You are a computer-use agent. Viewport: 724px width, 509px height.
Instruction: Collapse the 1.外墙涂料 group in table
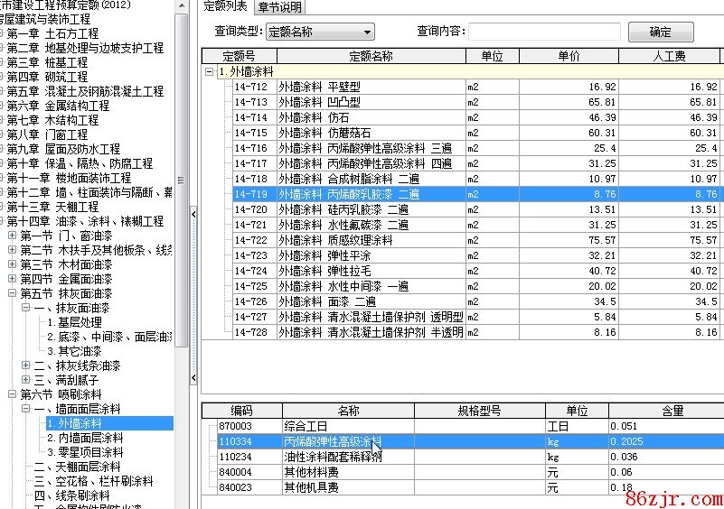209,71
